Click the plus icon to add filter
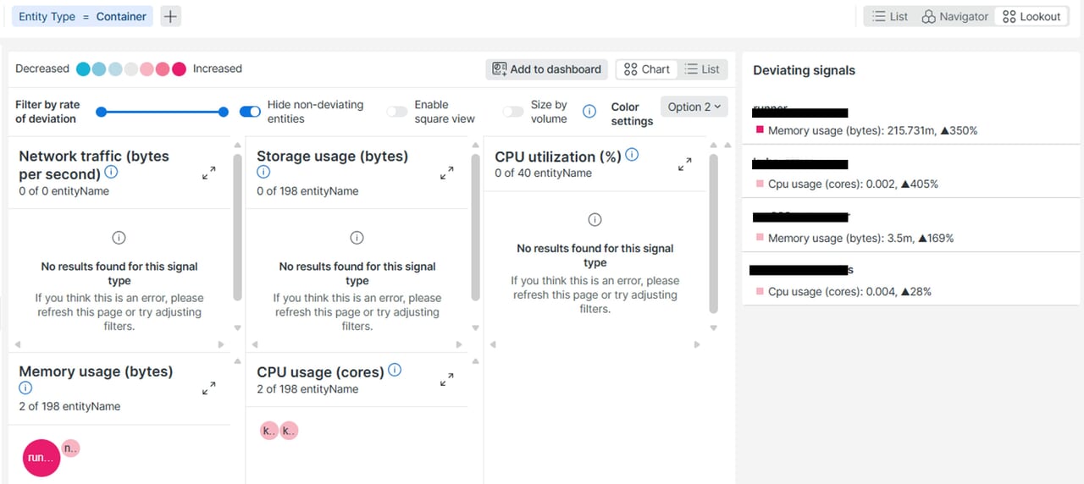Viewport: 1084px width, 484px height. pyautogui.click(x=170, y=16)
